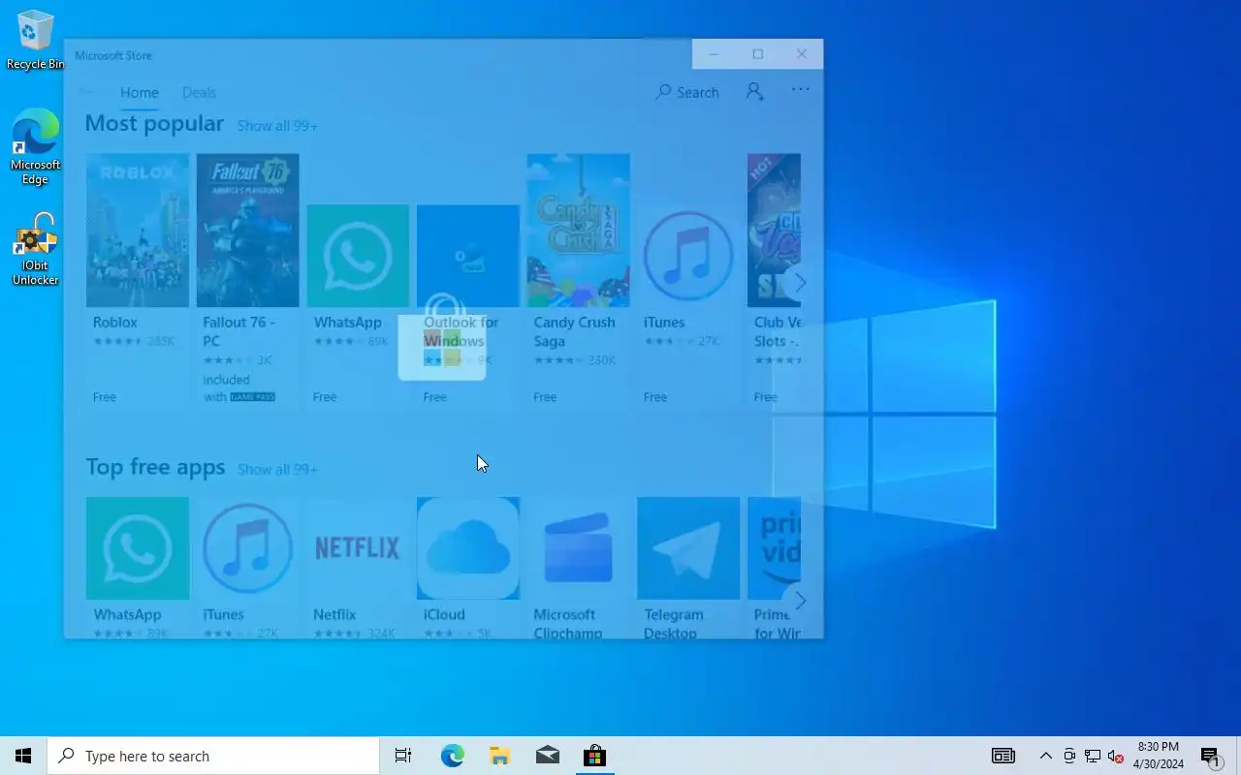Open the News and interests taskbar icon
Viewport: 1241px width, 775px height.
coord(1002,756)
